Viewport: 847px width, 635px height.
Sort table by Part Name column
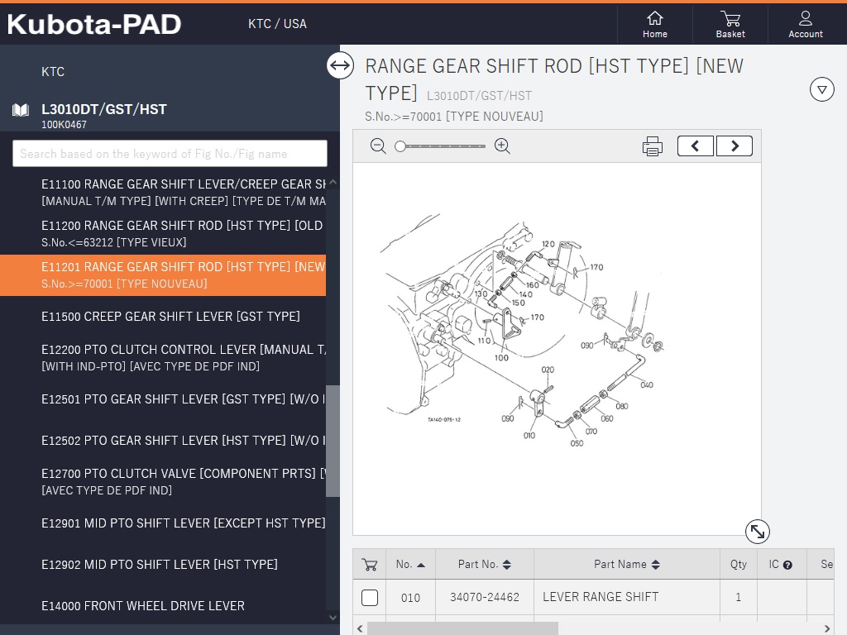(x=627, y=565)
